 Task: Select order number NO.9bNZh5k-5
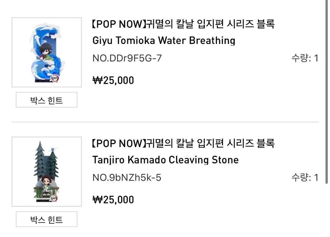[x=127, y=178]
